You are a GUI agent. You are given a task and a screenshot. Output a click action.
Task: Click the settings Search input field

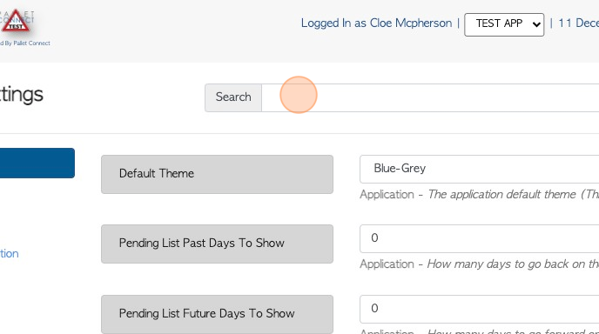click(430, 97)
